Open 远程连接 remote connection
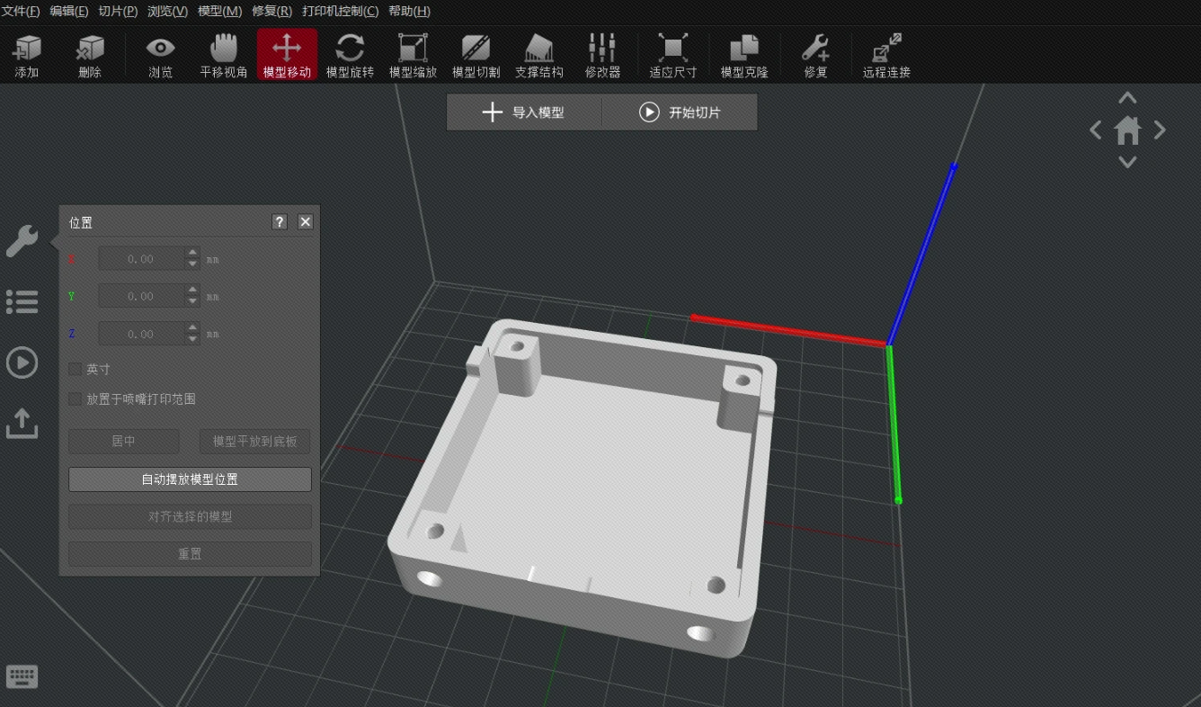Viewport: 1201px width, 707px height. point(886,55)
